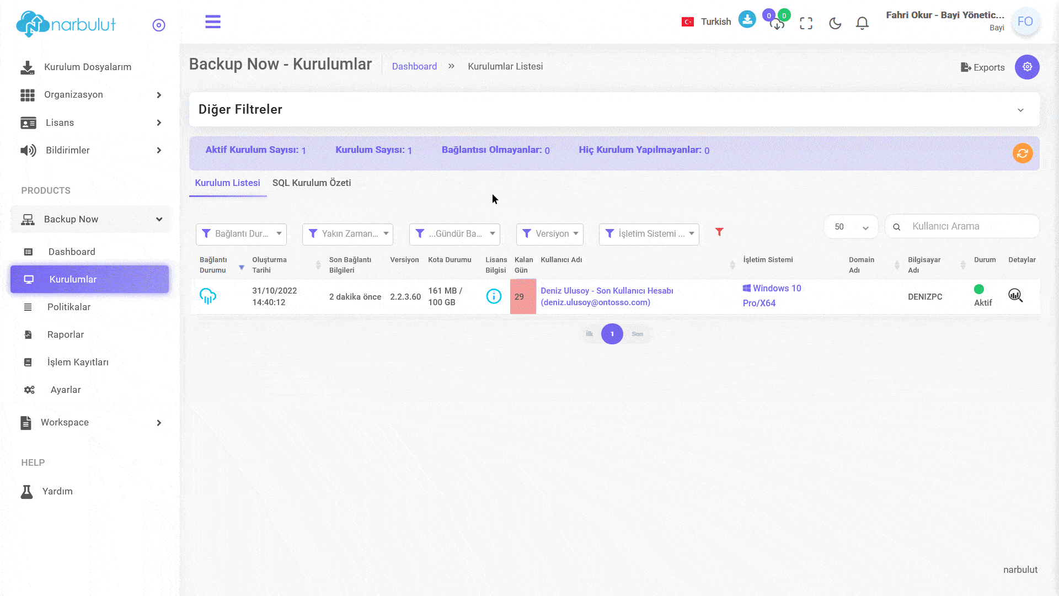The height and width of the screenshot is (596, 1059).
Task: Click Bağlantısı Olmayanlar counter
Action: tap(495, 150)
